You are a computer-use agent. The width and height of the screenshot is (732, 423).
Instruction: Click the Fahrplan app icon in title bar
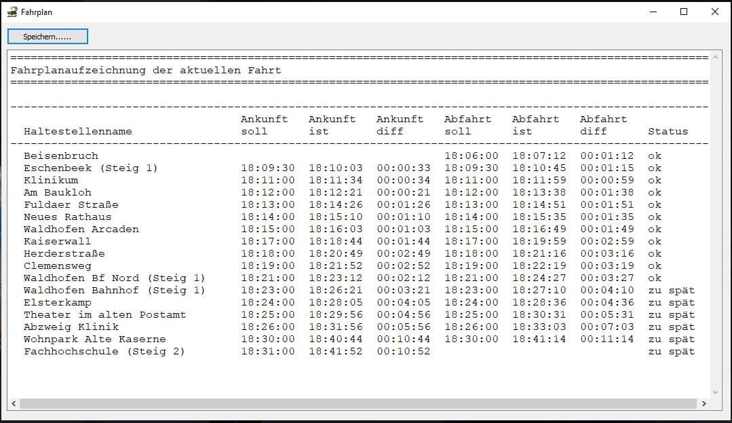(x=12, y=12)
